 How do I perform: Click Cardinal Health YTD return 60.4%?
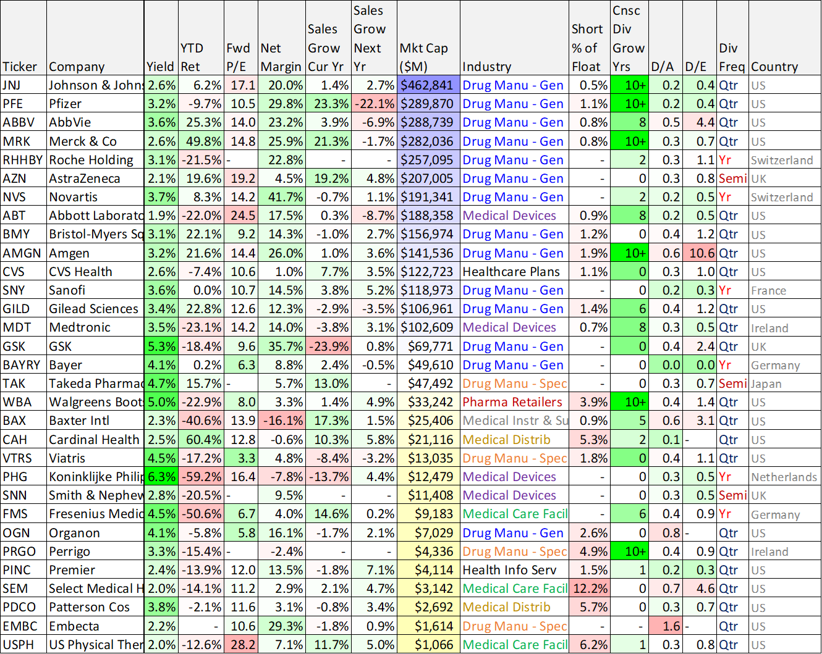[x=201, y=440]
